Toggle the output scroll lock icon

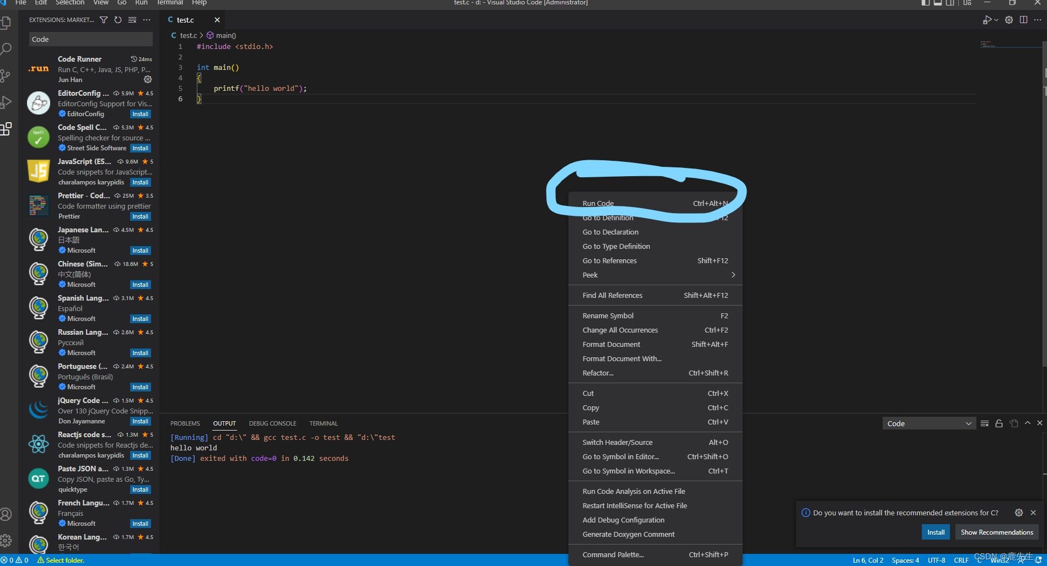click(999, 423)
